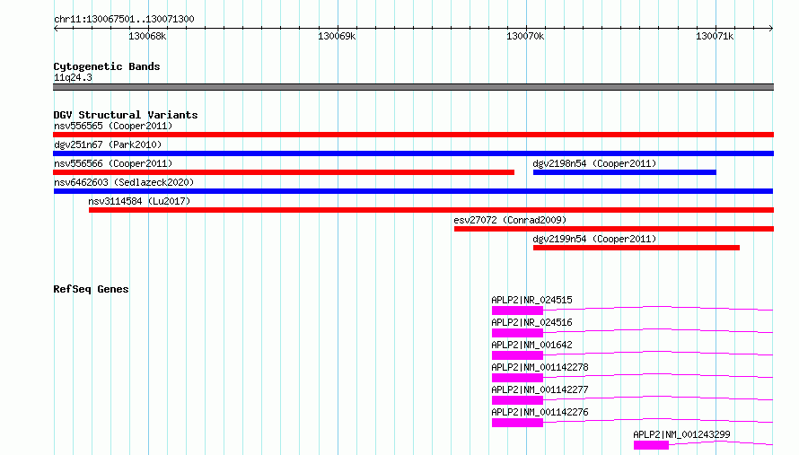Select the magenta exon of APLP2|NM_001642

(x=517, y=355)
